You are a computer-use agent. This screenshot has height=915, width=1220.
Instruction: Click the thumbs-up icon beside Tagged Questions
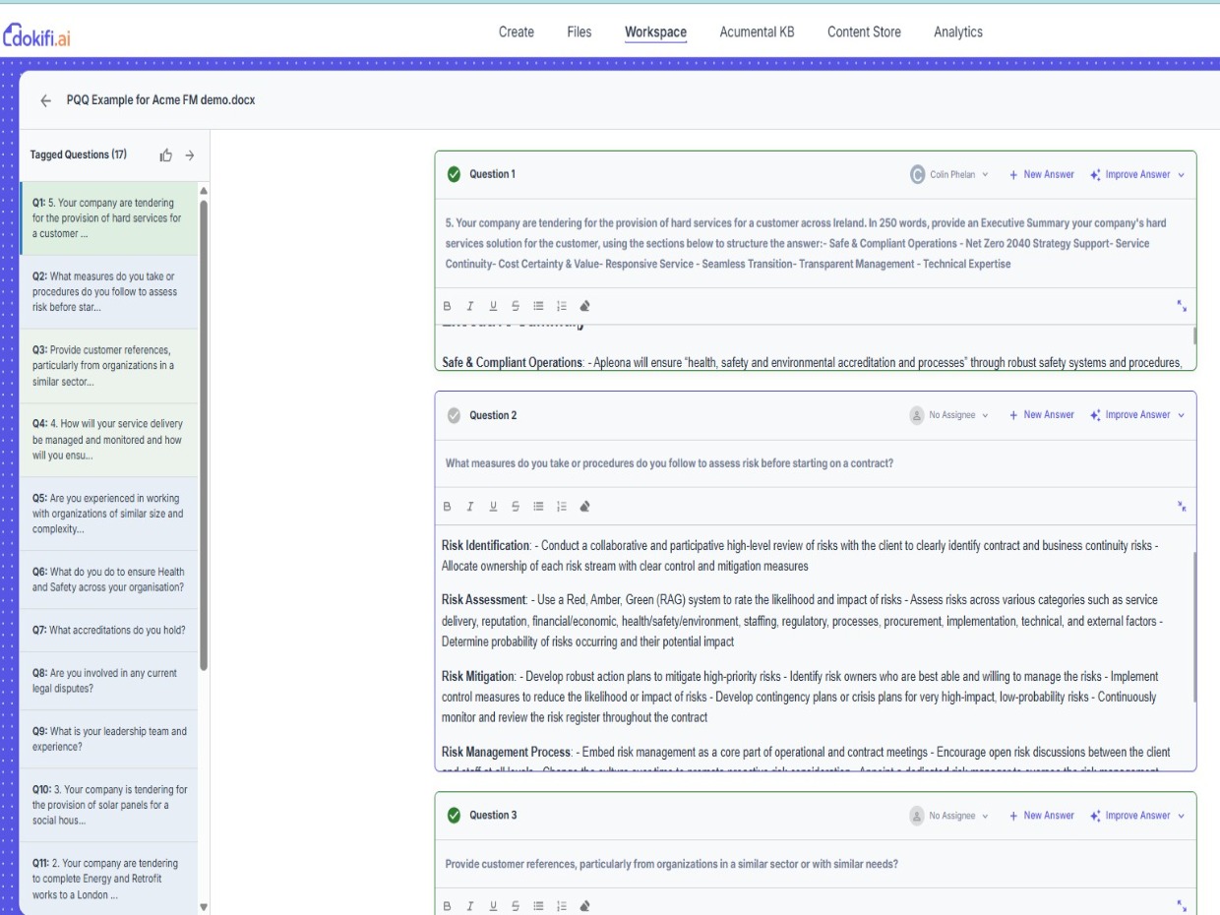(x=166, y=155)
